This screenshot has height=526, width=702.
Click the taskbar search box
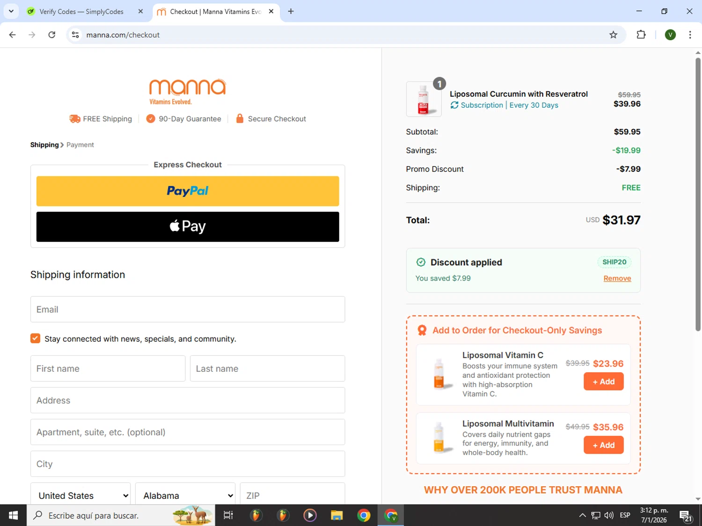(x=121, y=515)
